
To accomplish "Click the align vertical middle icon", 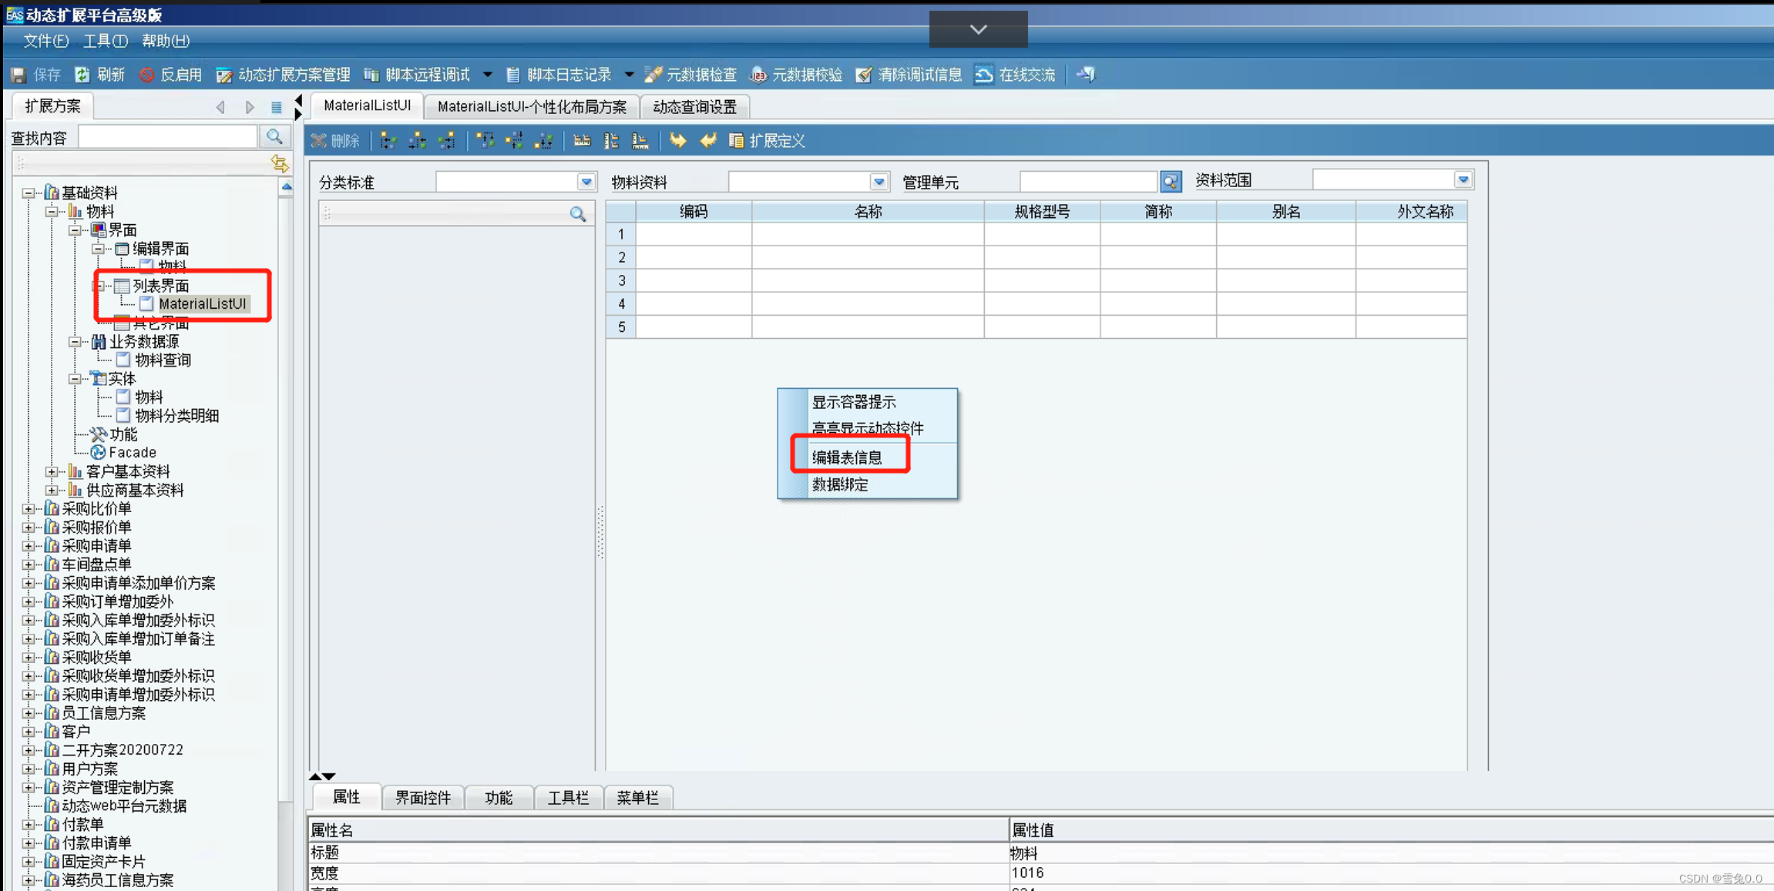I will coord(515,141).
